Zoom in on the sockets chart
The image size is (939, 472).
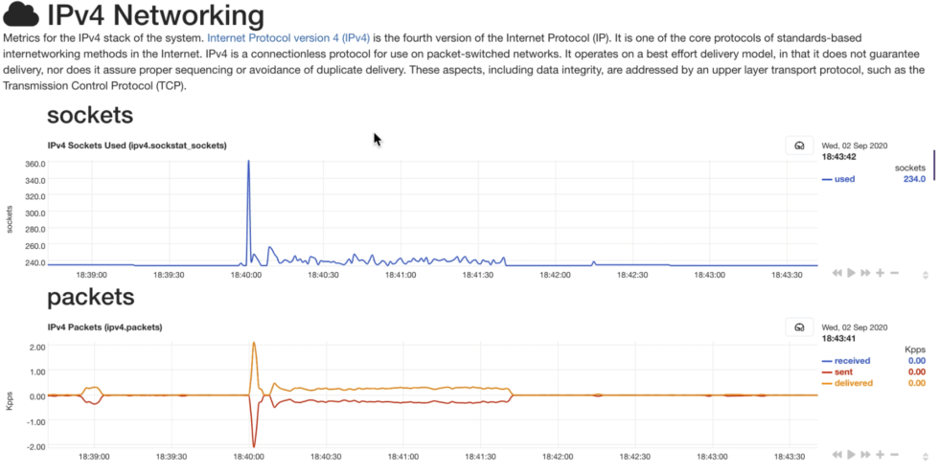pyautogui.click(x=880, y=273)
